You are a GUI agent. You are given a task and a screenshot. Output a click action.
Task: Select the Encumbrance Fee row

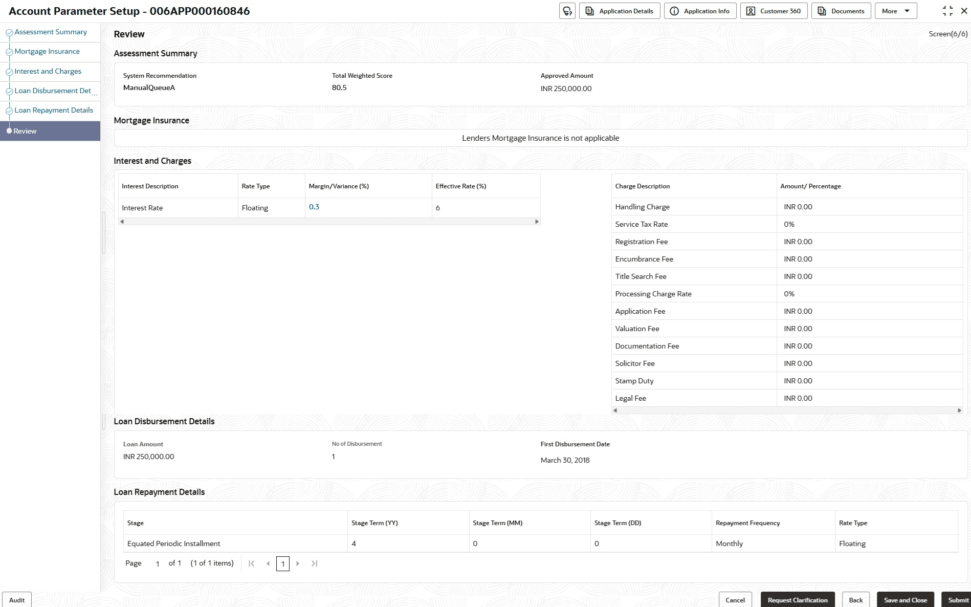coord(787,259)
